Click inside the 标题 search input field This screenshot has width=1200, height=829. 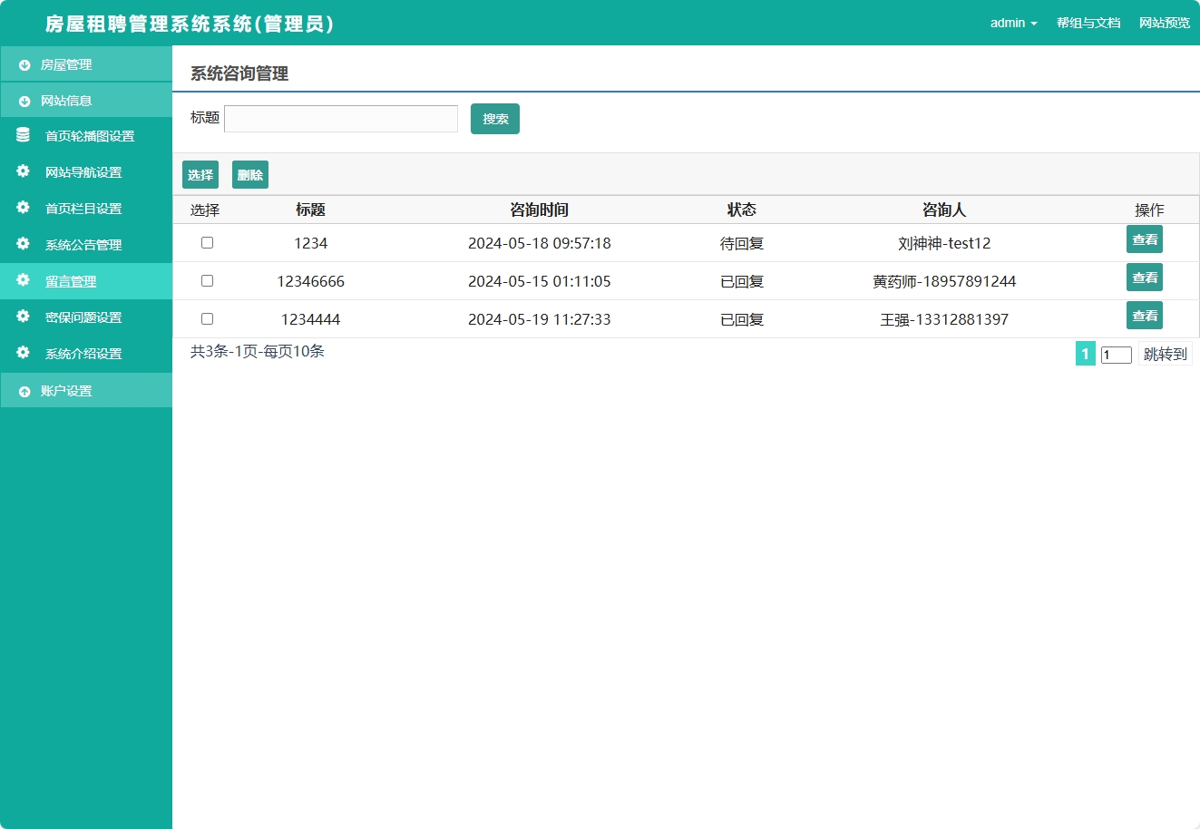[x=340, y=118]
